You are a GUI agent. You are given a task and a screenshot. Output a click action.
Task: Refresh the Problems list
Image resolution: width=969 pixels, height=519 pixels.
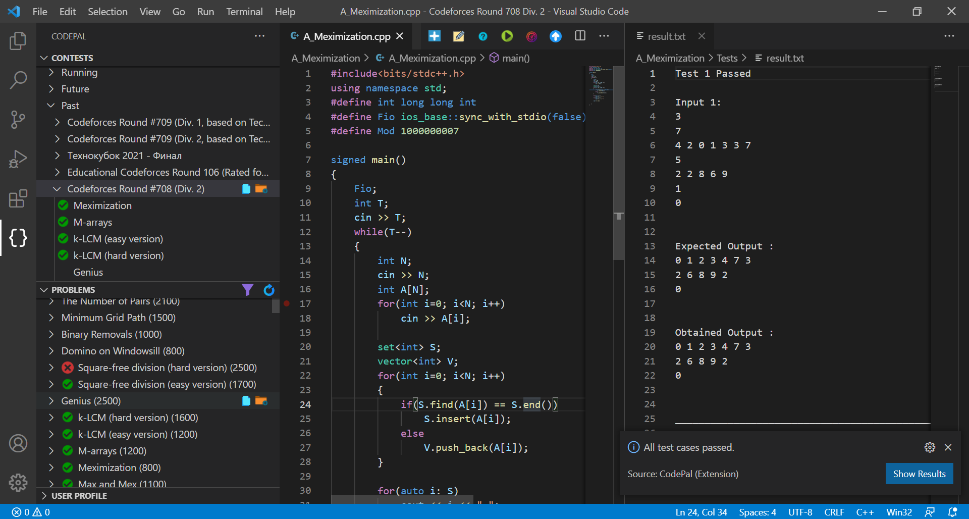[x=269, y=290]
